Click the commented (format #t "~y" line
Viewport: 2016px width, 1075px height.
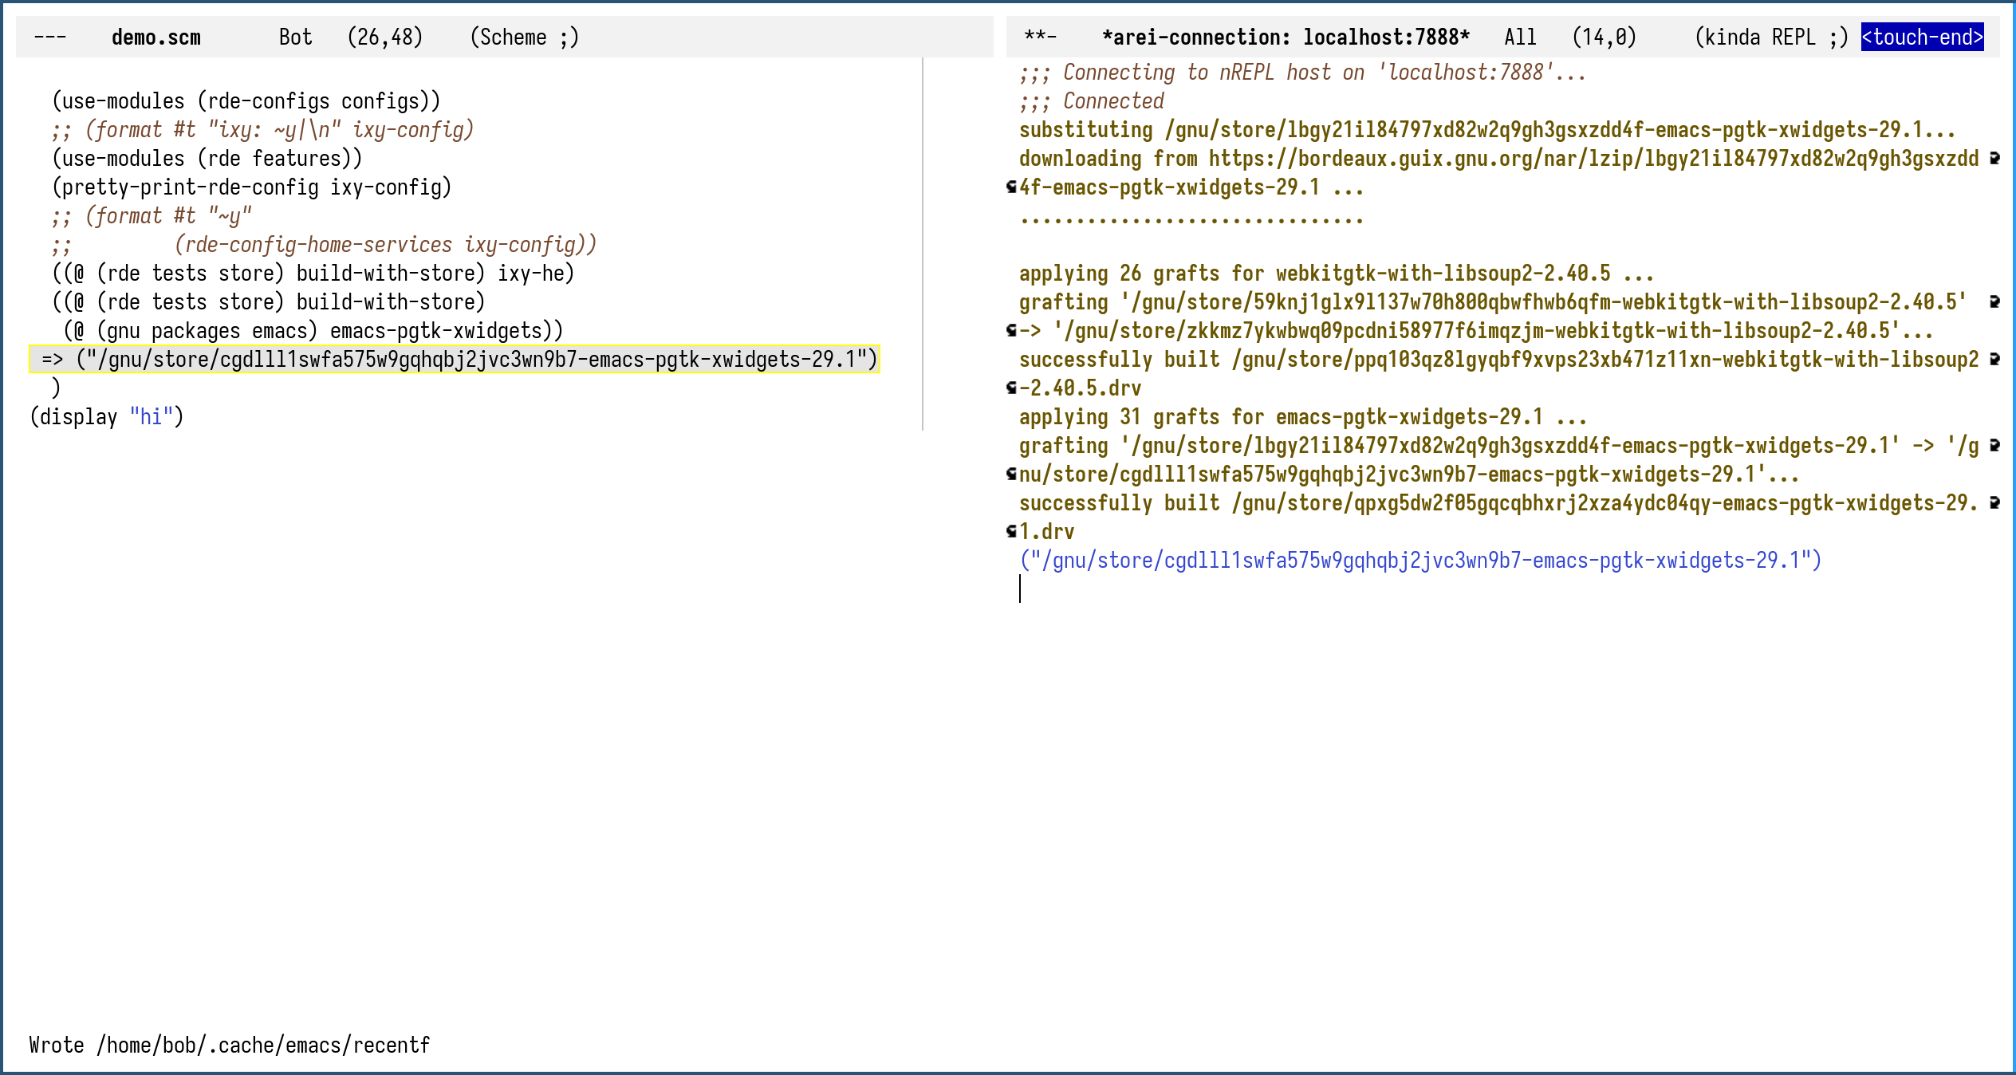click(x=152, y=216)
